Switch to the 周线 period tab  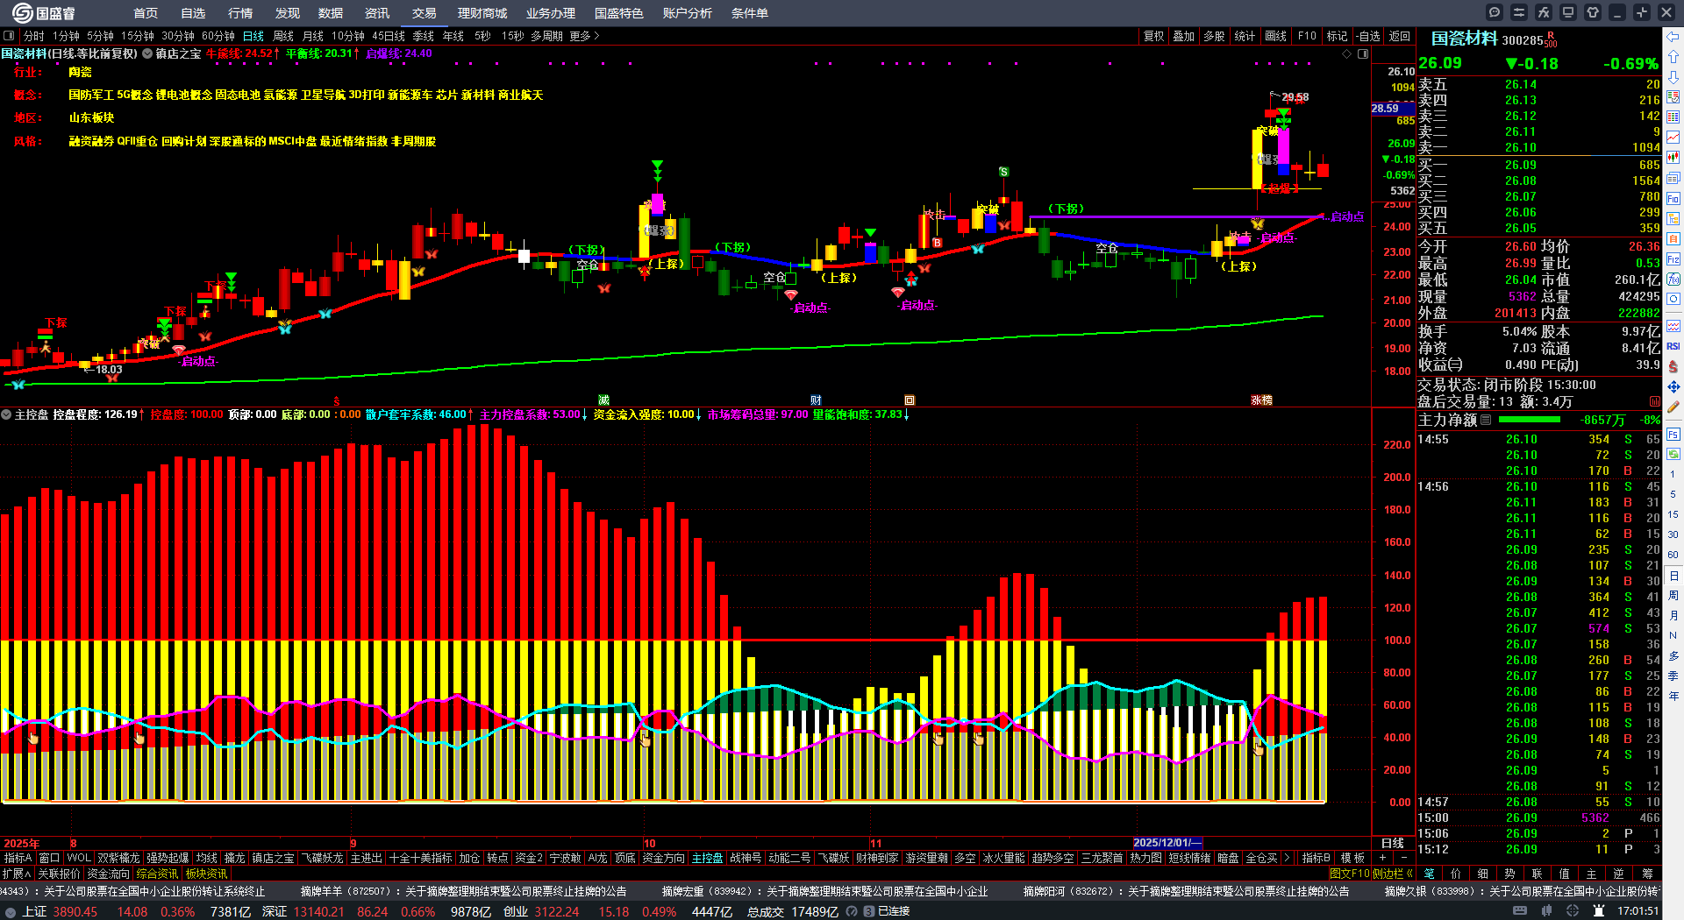[x=283, y=36]
